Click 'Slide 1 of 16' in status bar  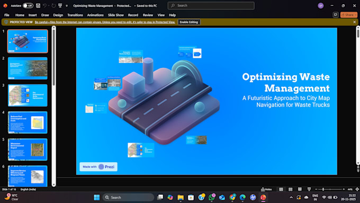(9, 189)
